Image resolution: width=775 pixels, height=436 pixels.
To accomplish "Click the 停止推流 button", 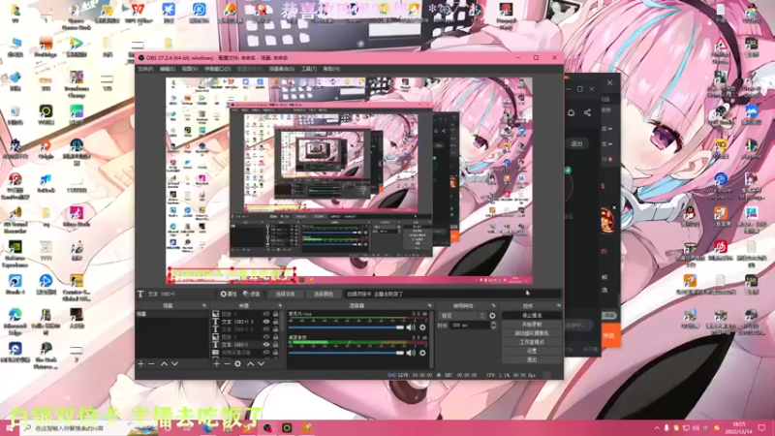I will point(532,316).
